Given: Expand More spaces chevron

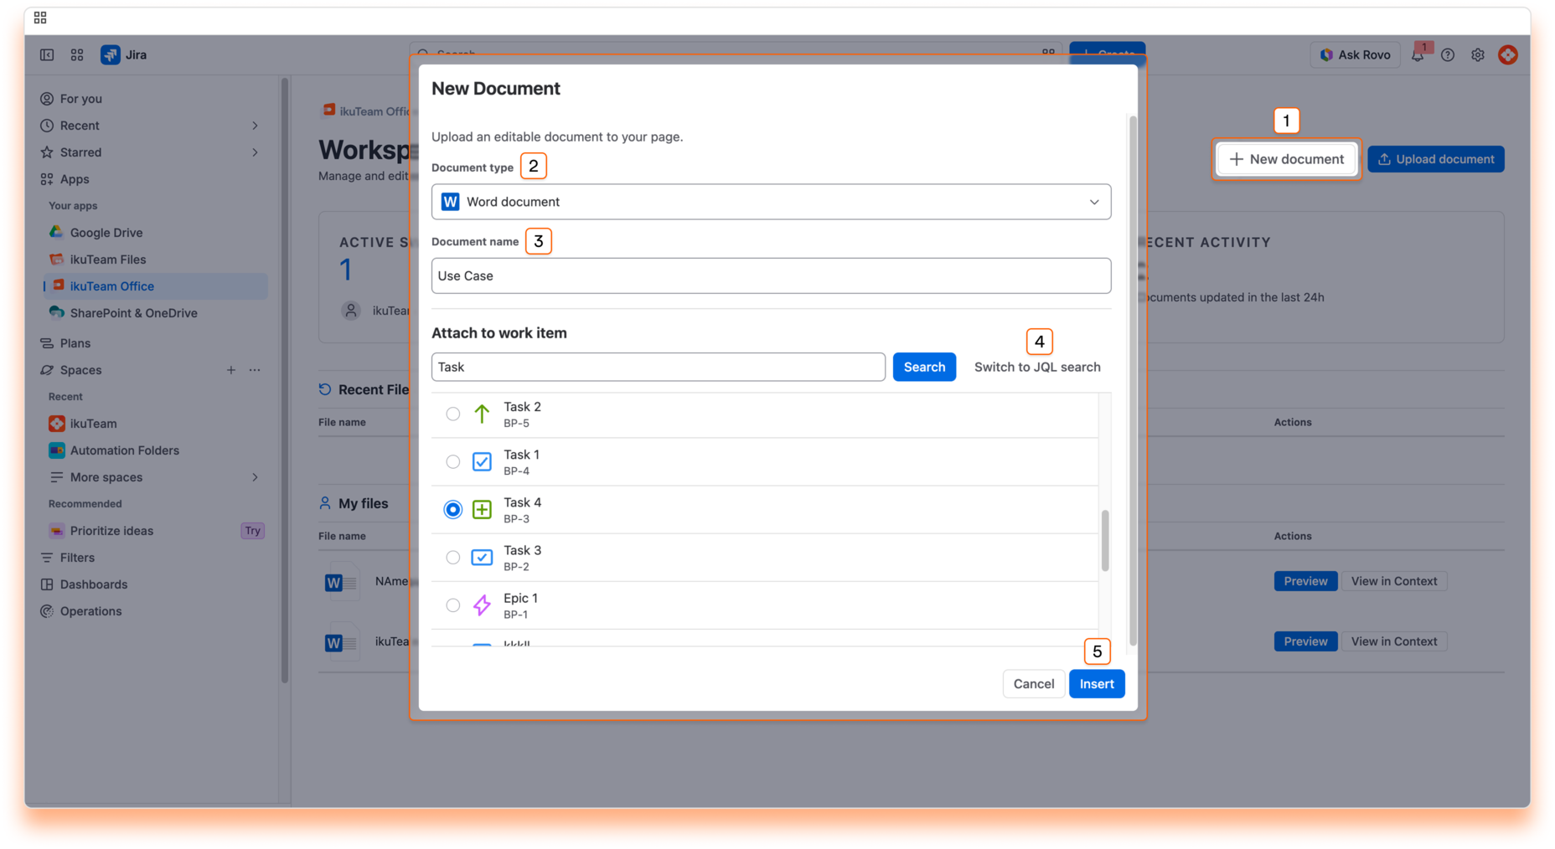Looking at the screenshot, I should pyautogui.click(x=255, y=476).
